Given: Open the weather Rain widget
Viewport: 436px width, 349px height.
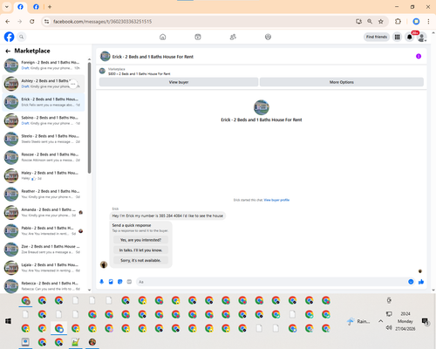Looking at the screenshot, I should click(358, 321).
